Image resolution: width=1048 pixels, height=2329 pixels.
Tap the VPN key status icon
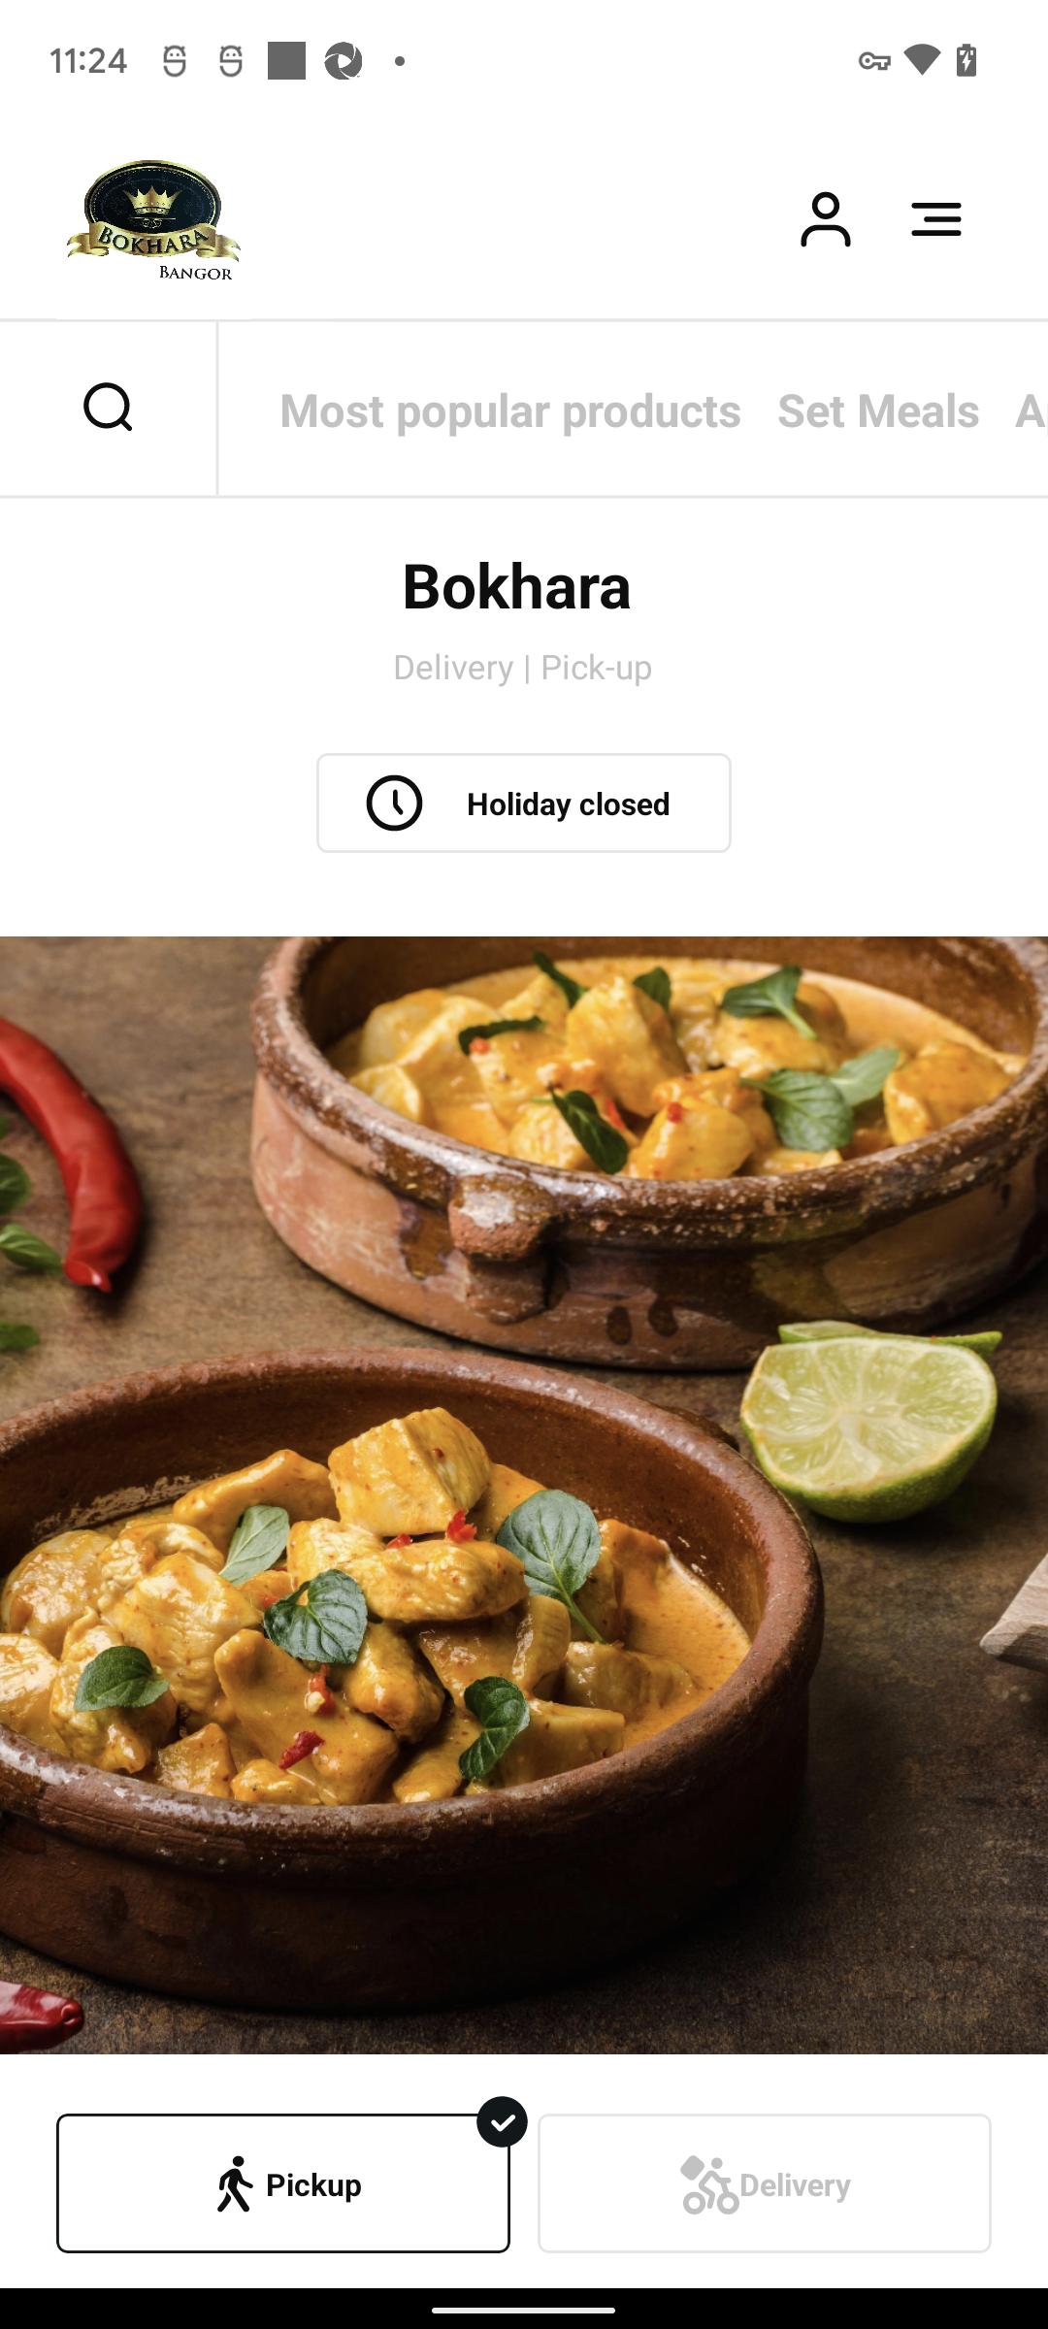click(x=874, y=61)
